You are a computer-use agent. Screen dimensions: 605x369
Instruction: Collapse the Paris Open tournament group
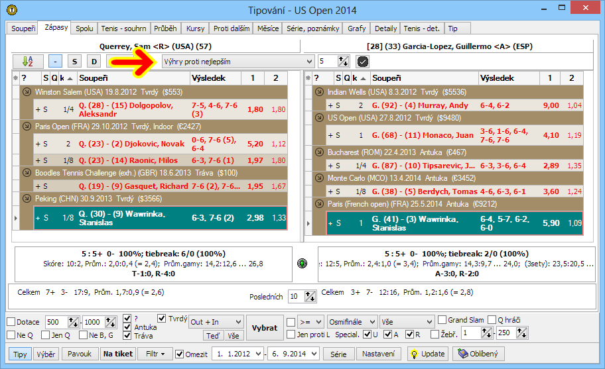27,127
